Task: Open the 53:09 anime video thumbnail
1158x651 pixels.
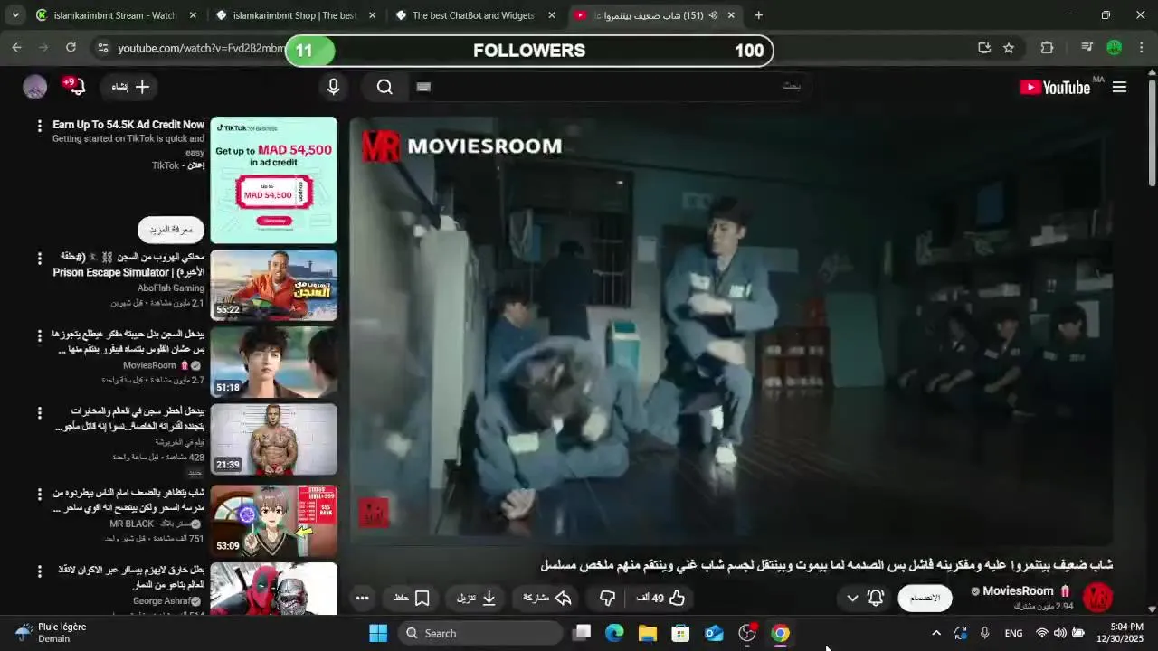Action: [274, 522]
